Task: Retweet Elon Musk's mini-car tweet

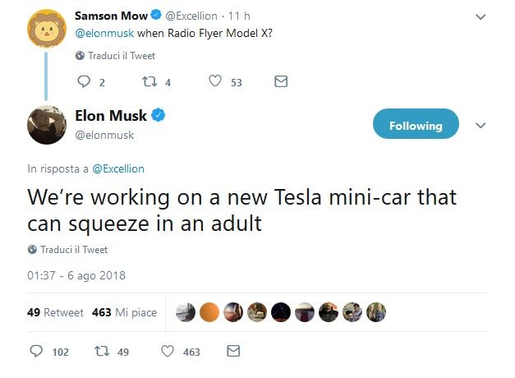Action: (x=102, y=352)
